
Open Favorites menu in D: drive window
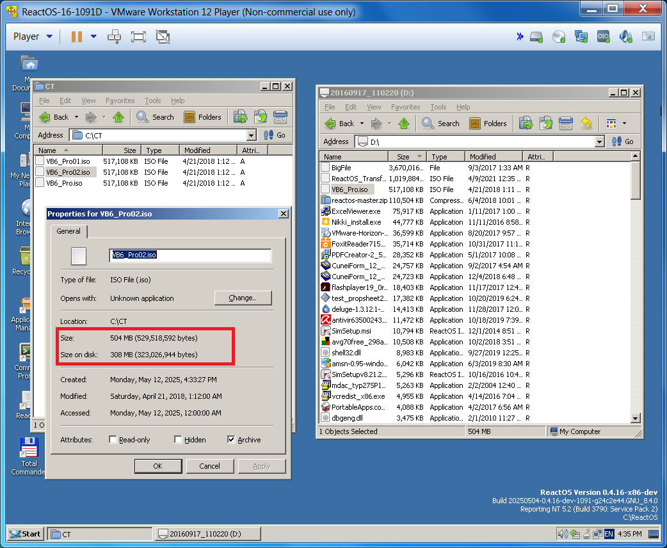(x=405, y=107)
